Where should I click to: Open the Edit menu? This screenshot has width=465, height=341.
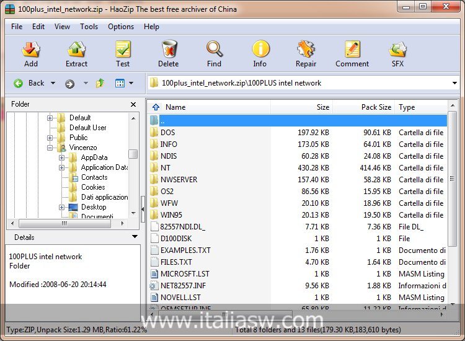(x=38, y=27)
